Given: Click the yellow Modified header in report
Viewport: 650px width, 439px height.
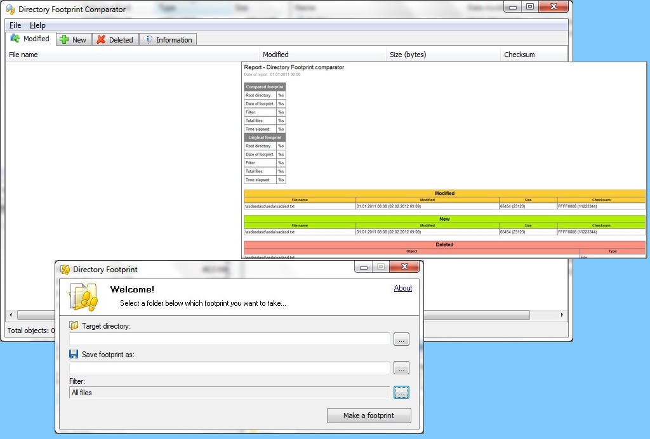Looking at the screenshot, I should (444, 193).
